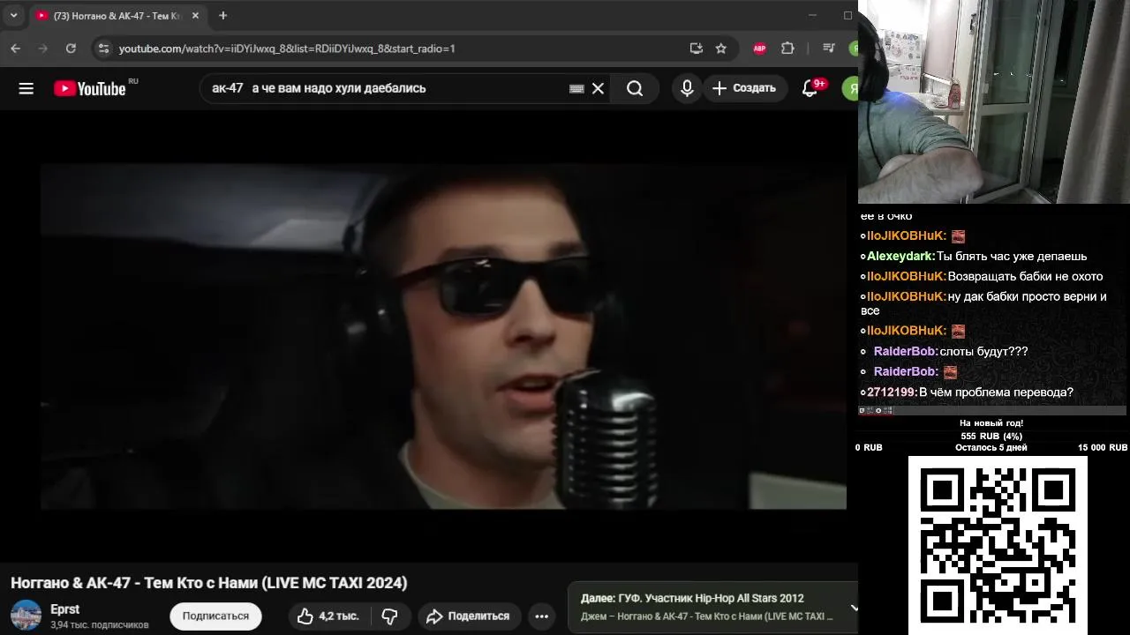Go to YouTube home via logo
The image size is (1130, 635).
(90, 88)
